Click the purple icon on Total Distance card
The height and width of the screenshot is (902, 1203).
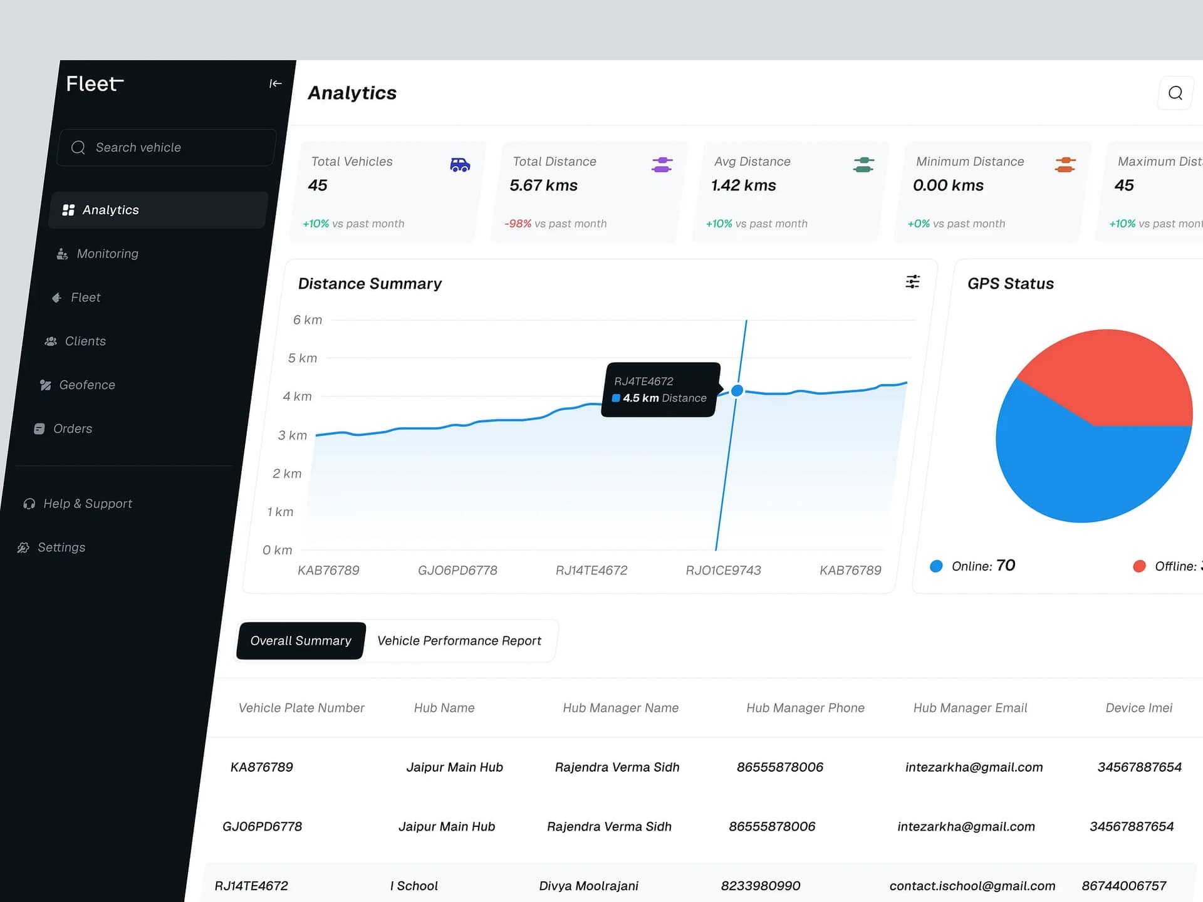pyautogui.click(x=662, y=165)
